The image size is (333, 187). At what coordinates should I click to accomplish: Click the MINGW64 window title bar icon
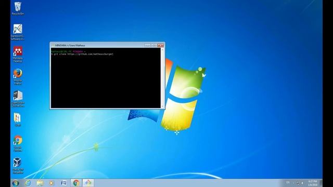(x=53, y=45)
